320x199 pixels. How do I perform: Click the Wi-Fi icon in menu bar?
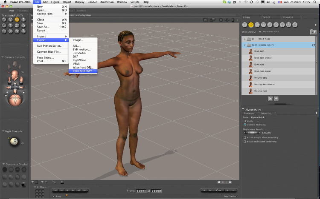pyautogui.click(x=245, y=2)
